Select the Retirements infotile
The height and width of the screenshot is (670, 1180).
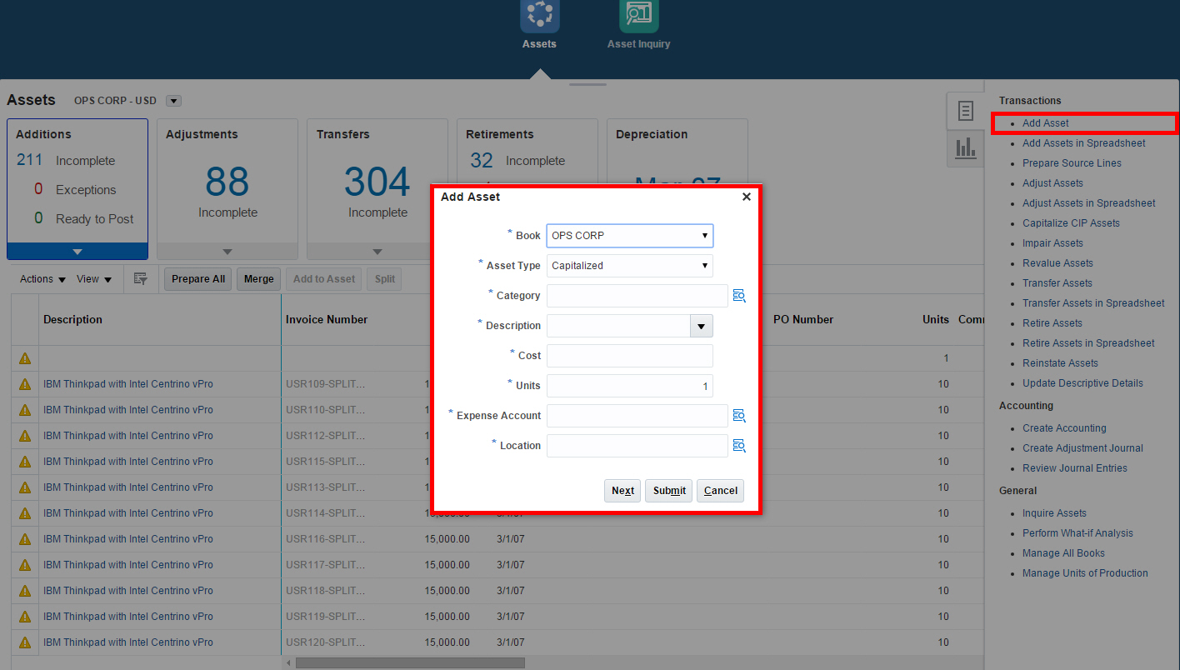tap(527, 152)
